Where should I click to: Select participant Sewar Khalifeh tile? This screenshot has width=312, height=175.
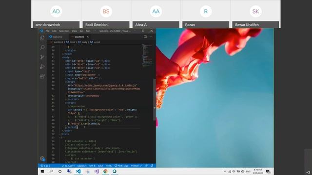click(x=255, y=14)
